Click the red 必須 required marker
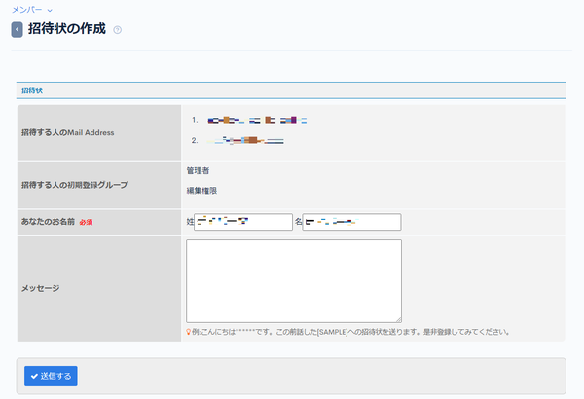Viewport: 584px width, 399px height. (86, 223)
